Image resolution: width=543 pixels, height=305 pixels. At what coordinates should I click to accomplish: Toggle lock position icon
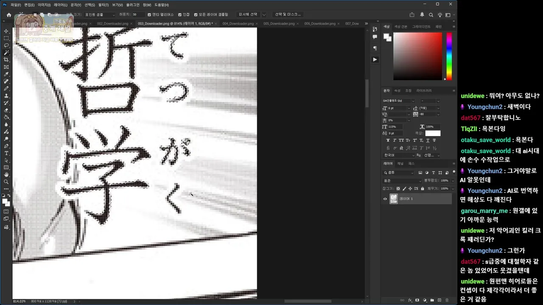pyautogui.click(x=410, y=189)
